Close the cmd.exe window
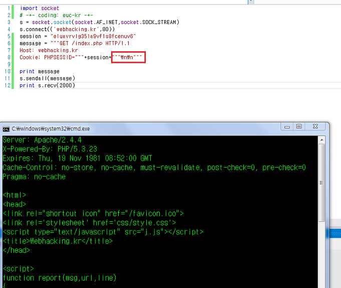This screenshot has height=288, width=341. click(x=315, y=126)
